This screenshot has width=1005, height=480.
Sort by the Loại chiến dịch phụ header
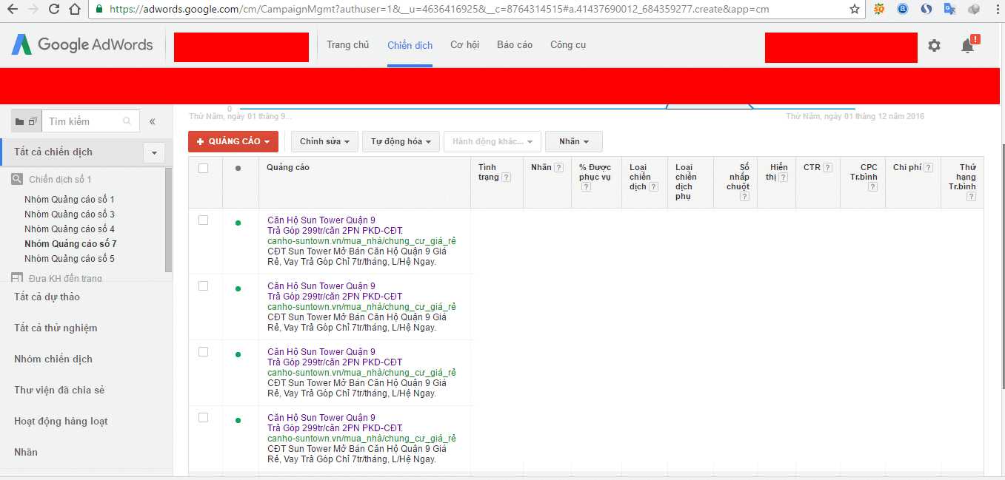point(686,182)
